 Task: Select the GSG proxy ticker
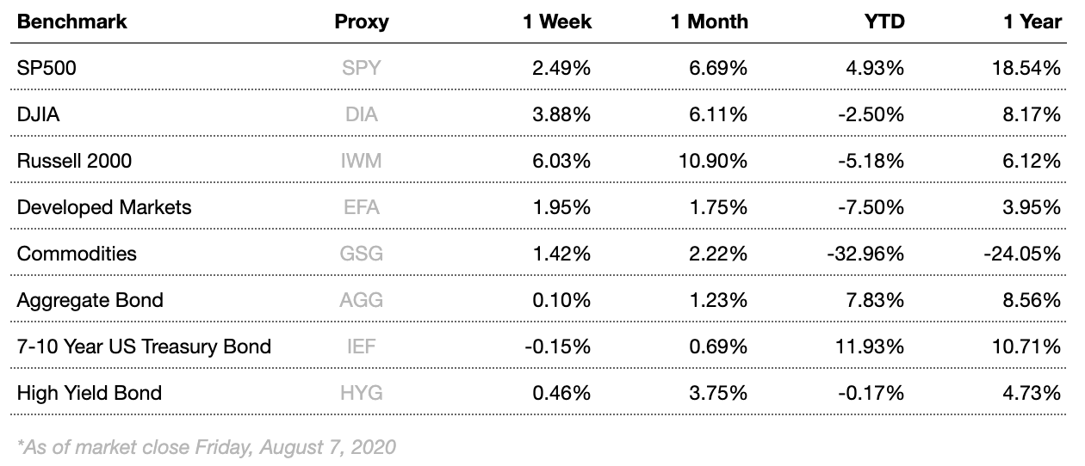click(361, 254)
